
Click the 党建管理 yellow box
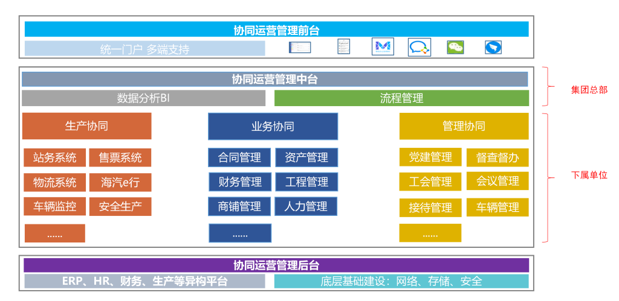tap(430, 157)
